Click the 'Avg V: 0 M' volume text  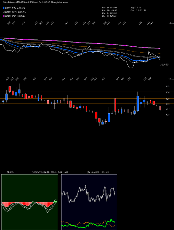[135, 7]
